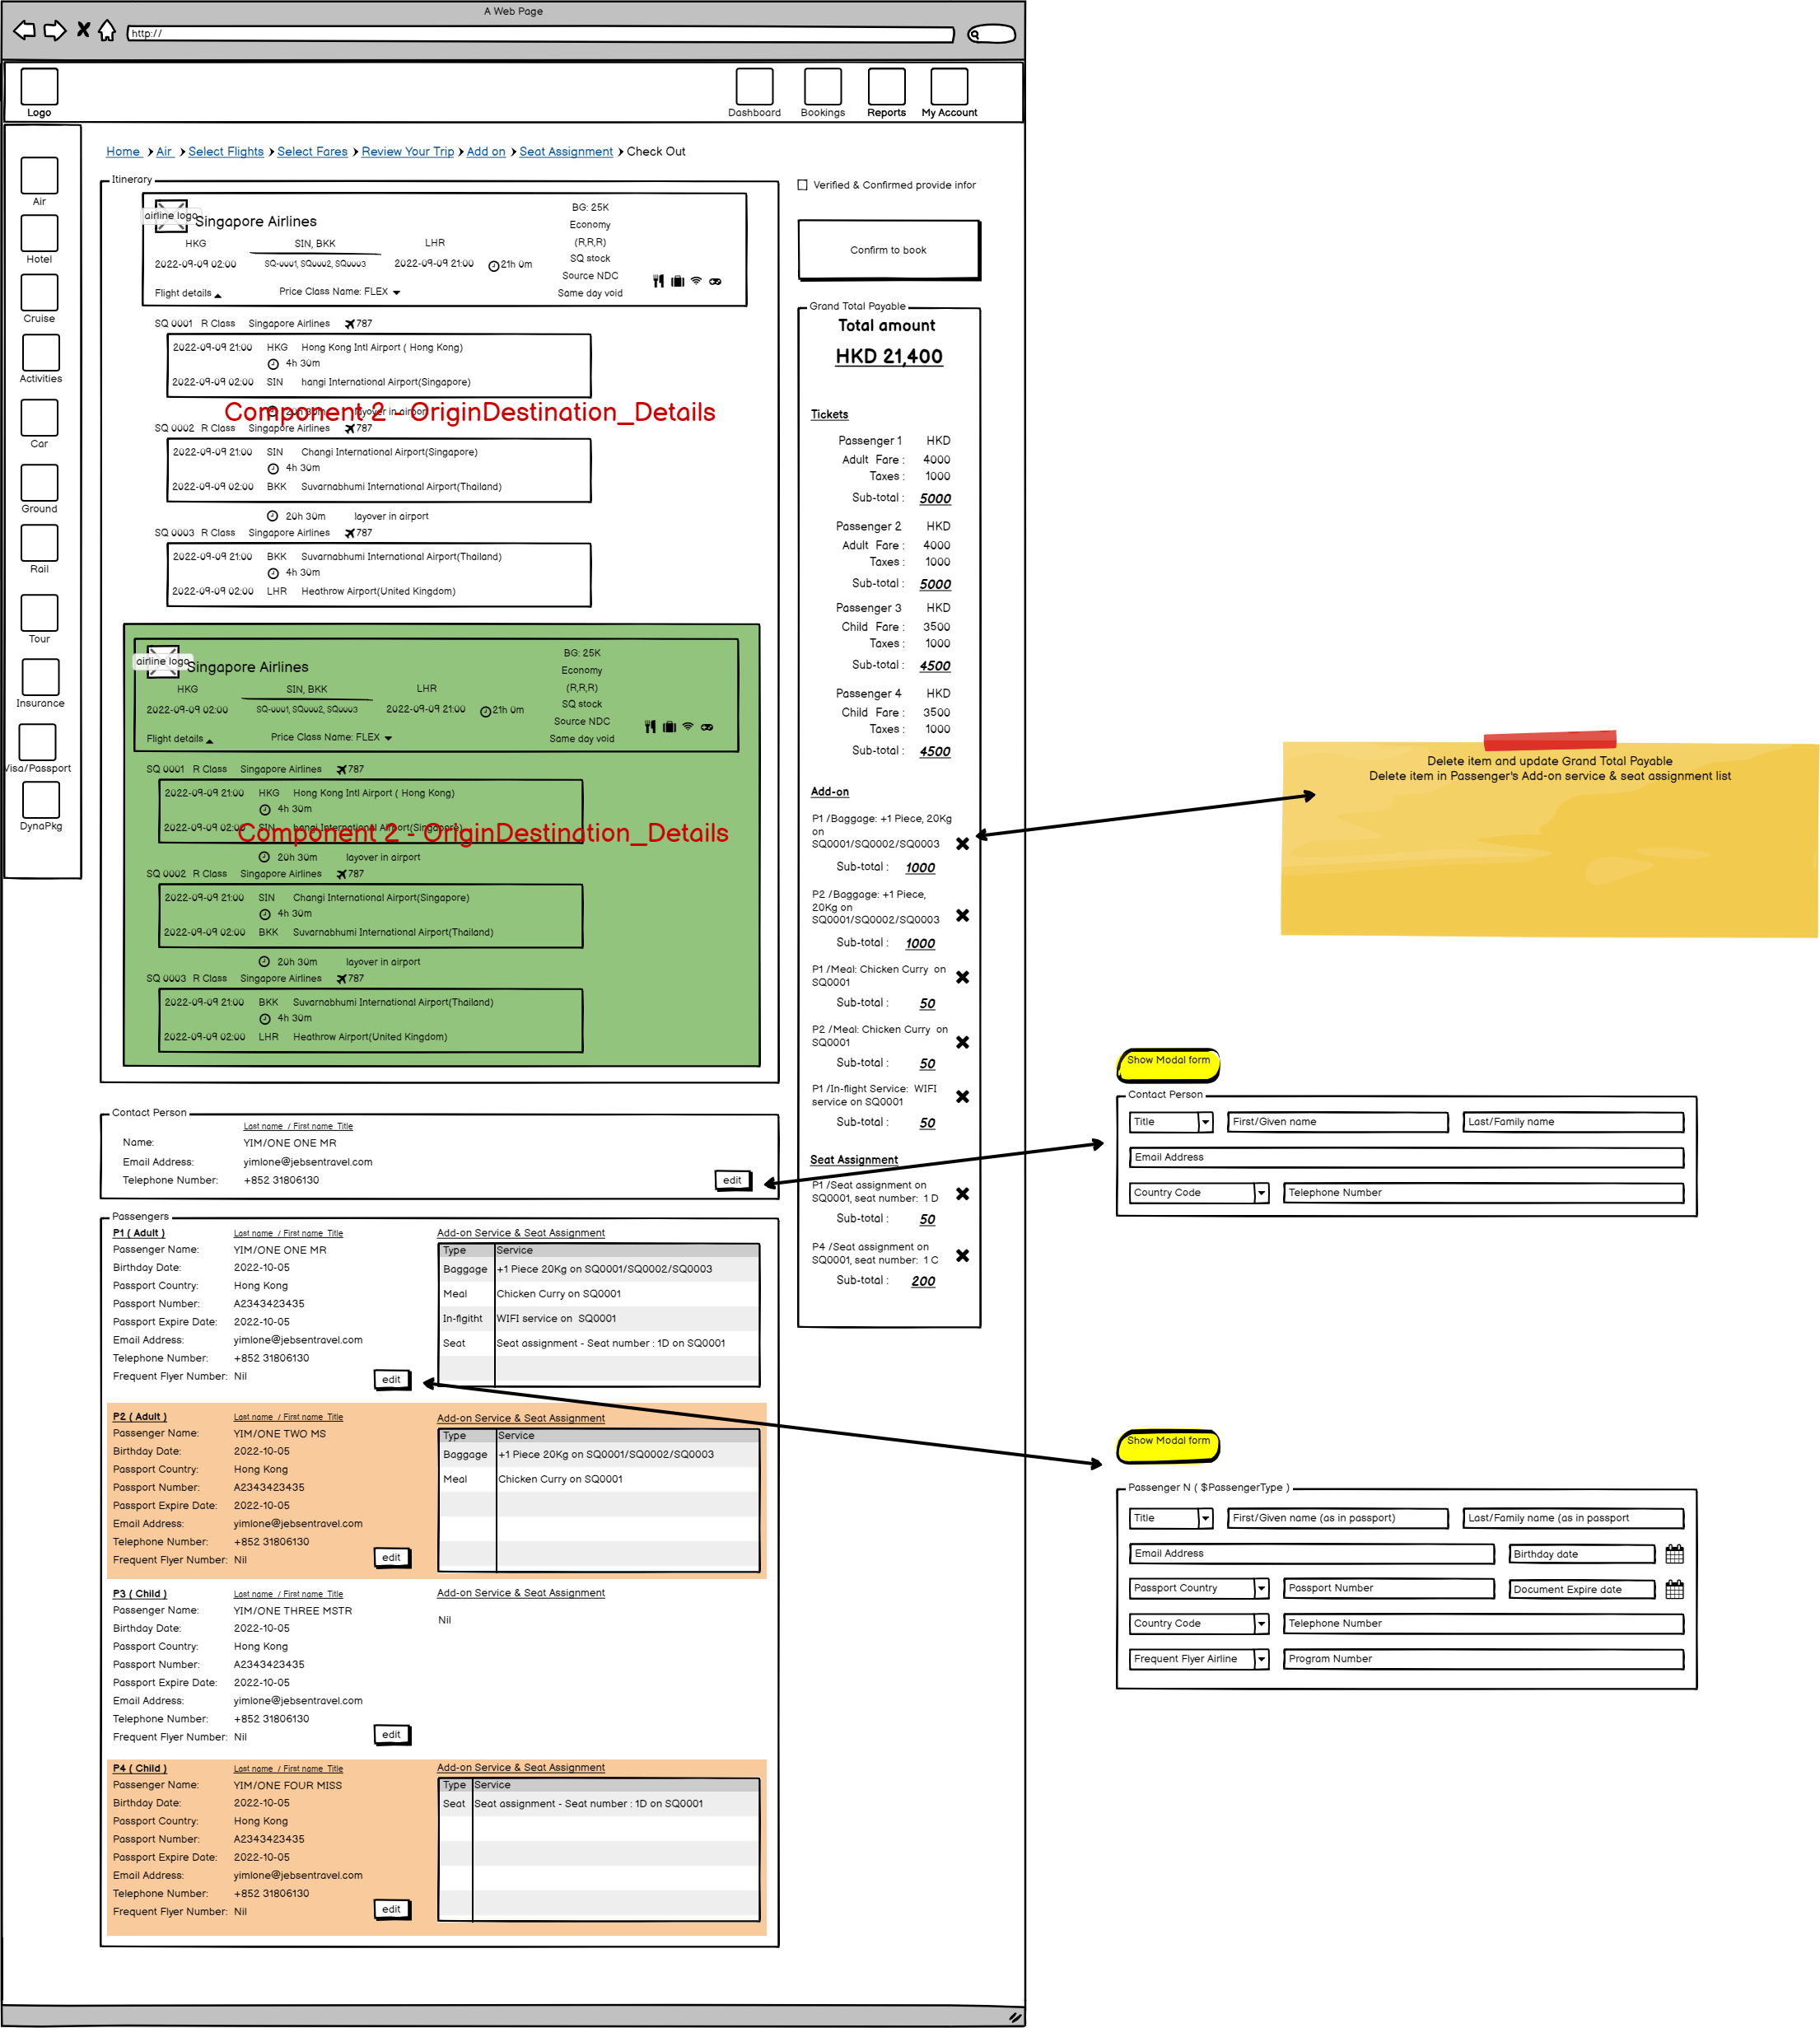Click the browser home icon

(x=106, y=30)
